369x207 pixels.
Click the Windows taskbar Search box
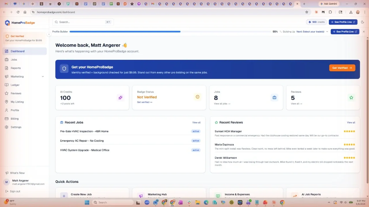point(113,202)
